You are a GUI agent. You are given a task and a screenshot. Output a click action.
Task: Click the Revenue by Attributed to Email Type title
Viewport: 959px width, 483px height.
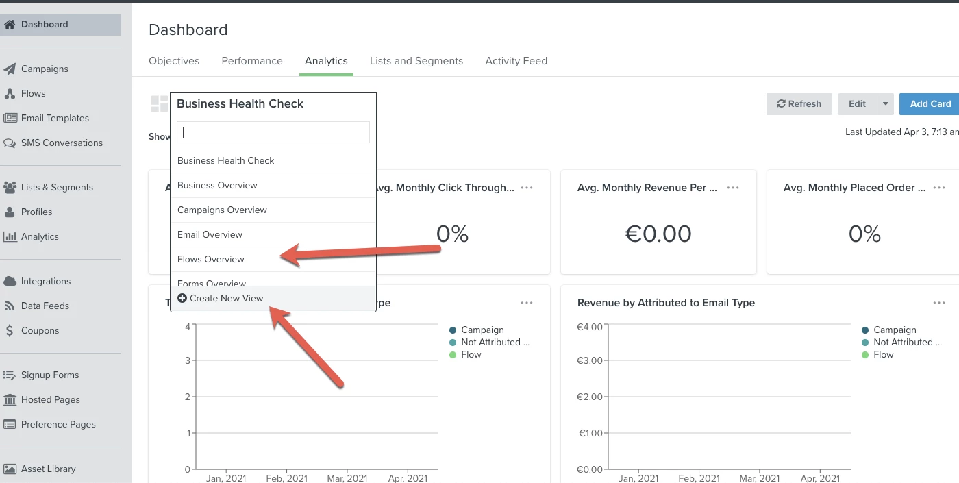(x=666, y=303)
